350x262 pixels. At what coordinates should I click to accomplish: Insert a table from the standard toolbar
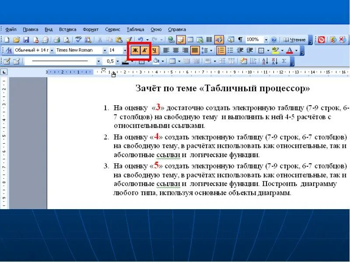[x=190, y=40]
